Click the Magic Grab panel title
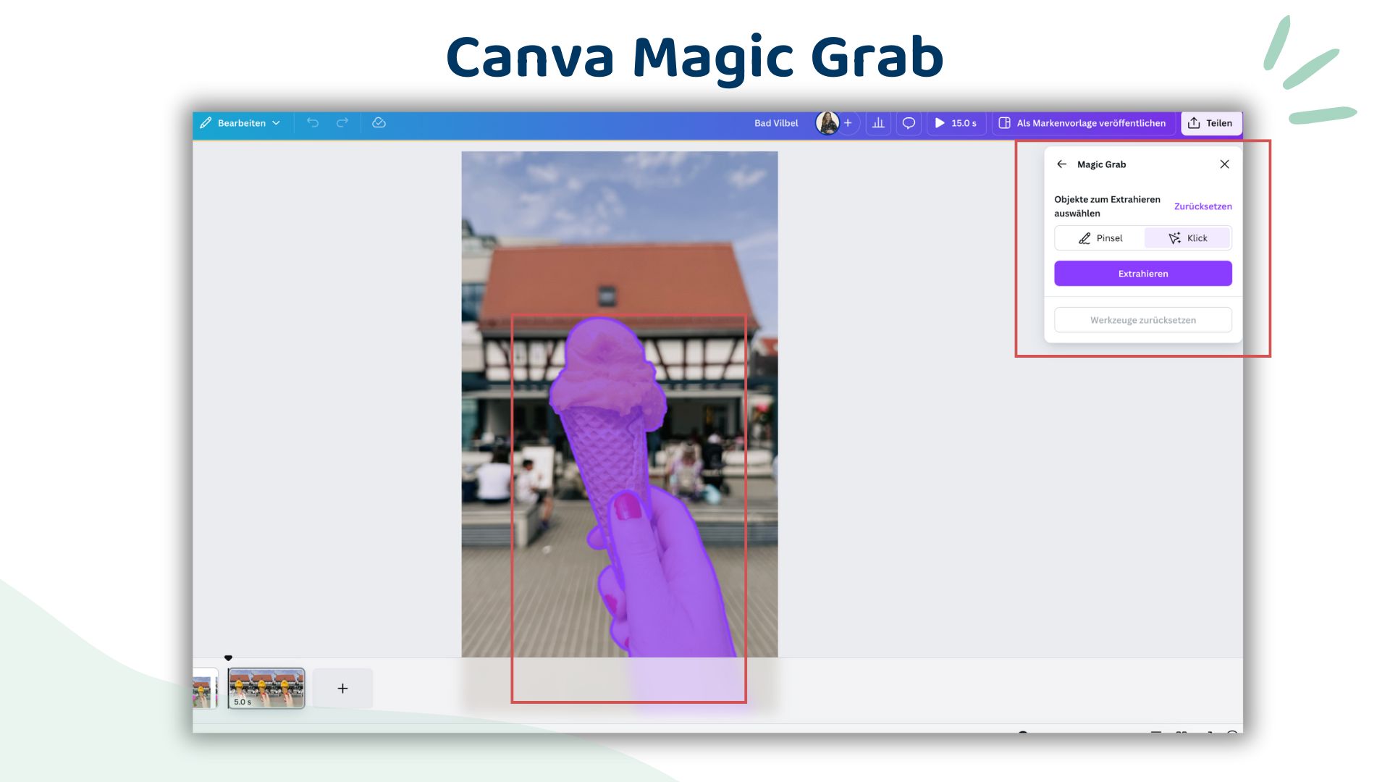This screenshot has width=1390, height=782. click(x=1101, y=164)
